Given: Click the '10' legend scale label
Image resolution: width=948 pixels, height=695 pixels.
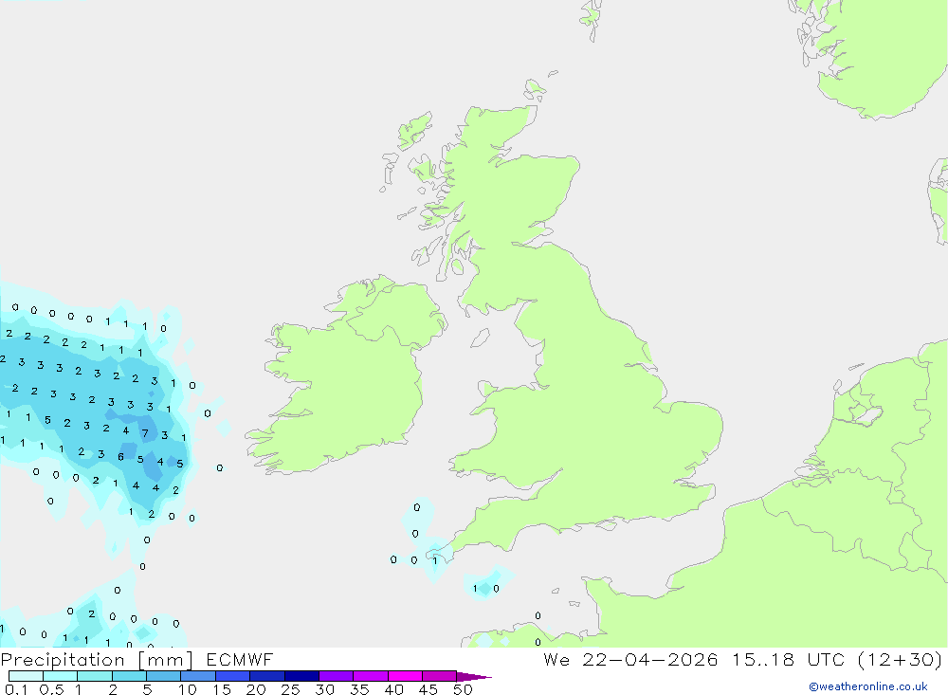Looking at the screenshot, I should pos(188,689).
